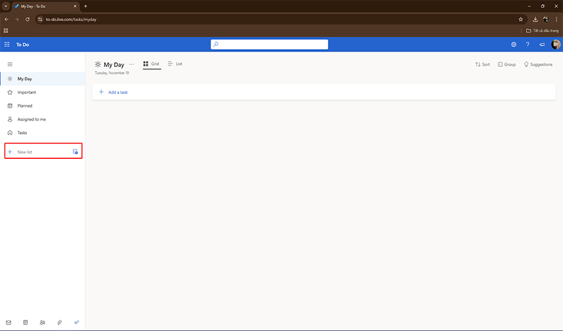Bookmark this page with the star icon
Image resolution: width=563 pixels, height=331 pixels.
(x=521, y=19)
